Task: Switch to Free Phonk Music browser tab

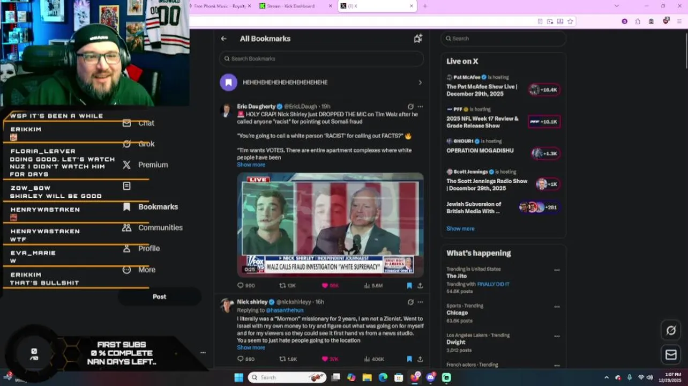Action: coord(221,6)
